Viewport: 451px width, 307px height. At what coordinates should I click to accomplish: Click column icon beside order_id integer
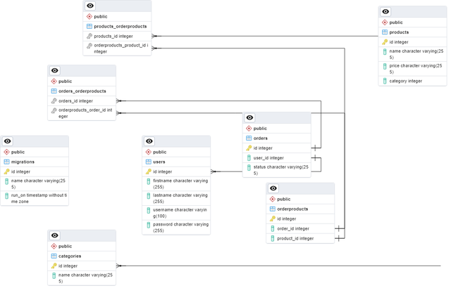273,229
